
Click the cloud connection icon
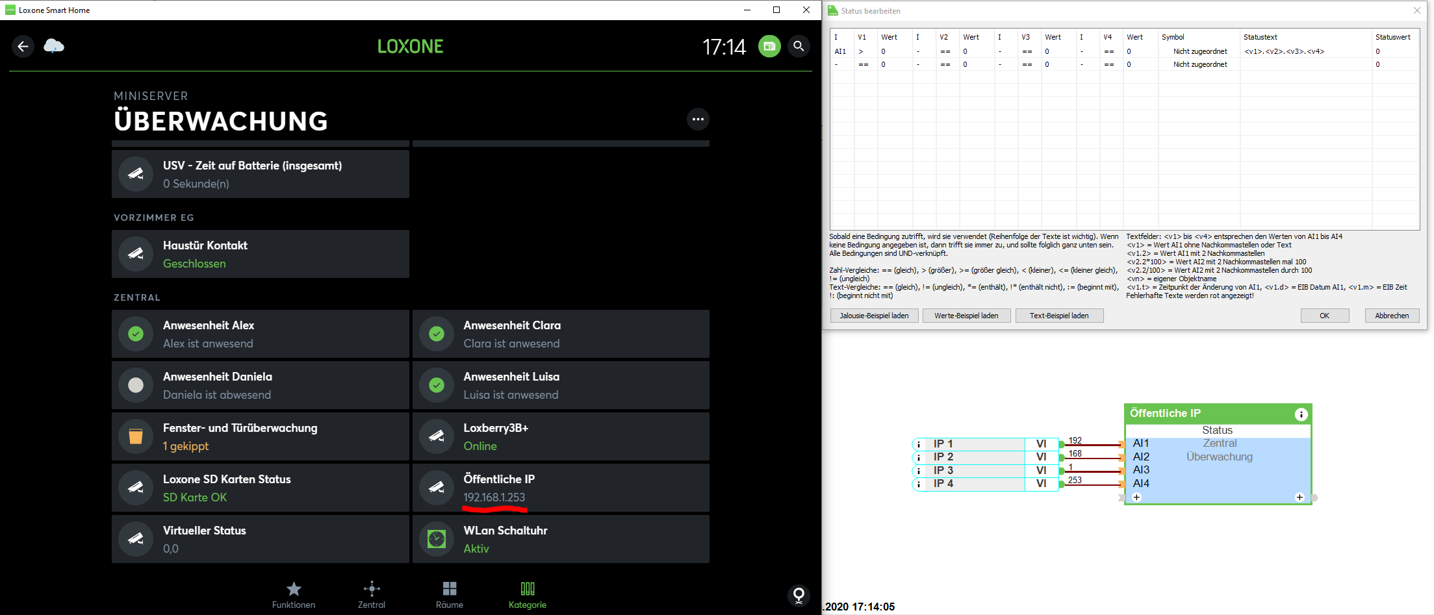[54, 46]
